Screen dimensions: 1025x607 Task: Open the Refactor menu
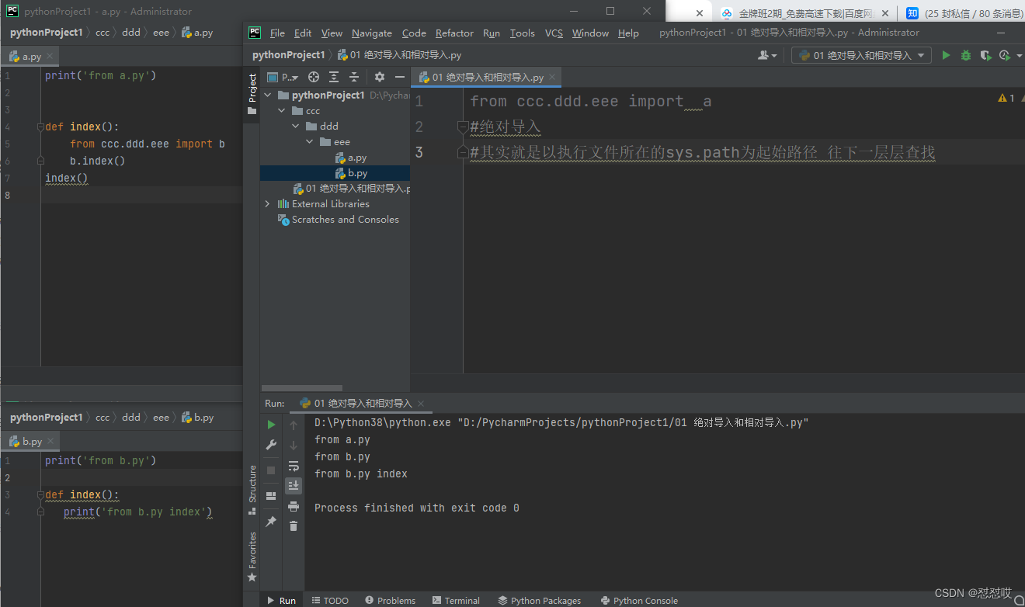(x=454, y=33)
